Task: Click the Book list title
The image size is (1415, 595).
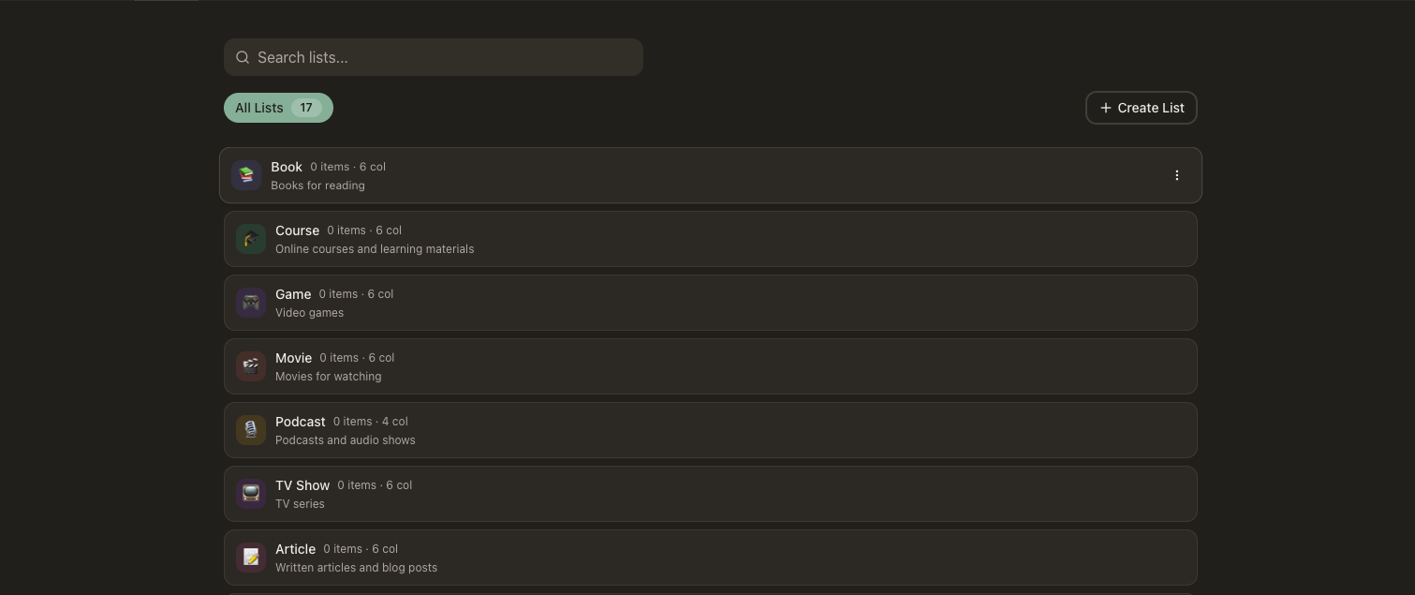Action: 287,167
